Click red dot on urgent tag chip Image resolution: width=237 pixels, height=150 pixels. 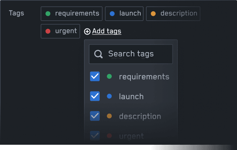tap(48, 31)
